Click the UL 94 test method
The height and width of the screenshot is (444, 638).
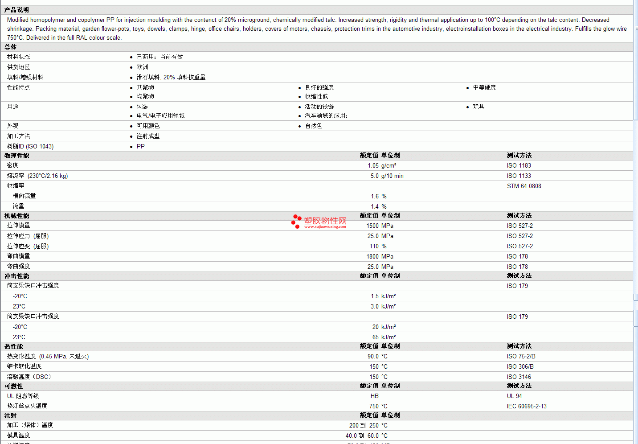[515, 396]
